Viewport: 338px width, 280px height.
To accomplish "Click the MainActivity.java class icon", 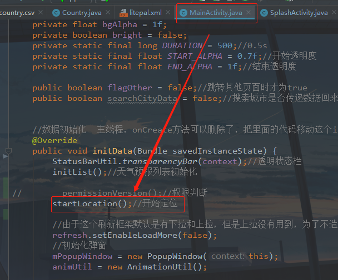I will pyautogui.click(x=183, y=13).
